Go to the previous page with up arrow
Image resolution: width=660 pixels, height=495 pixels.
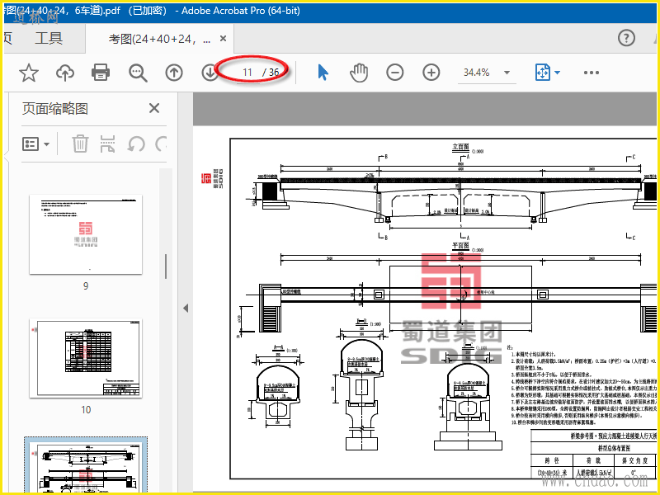click(x=174, y=73)
